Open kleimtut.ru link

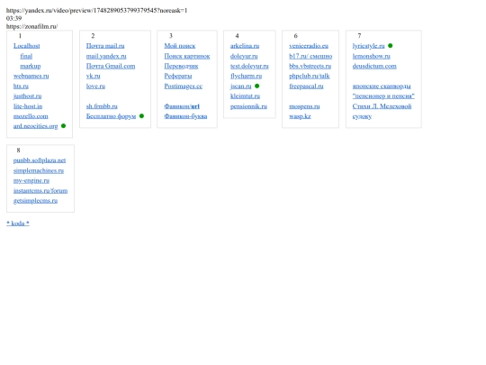click(x=245, y=96)
